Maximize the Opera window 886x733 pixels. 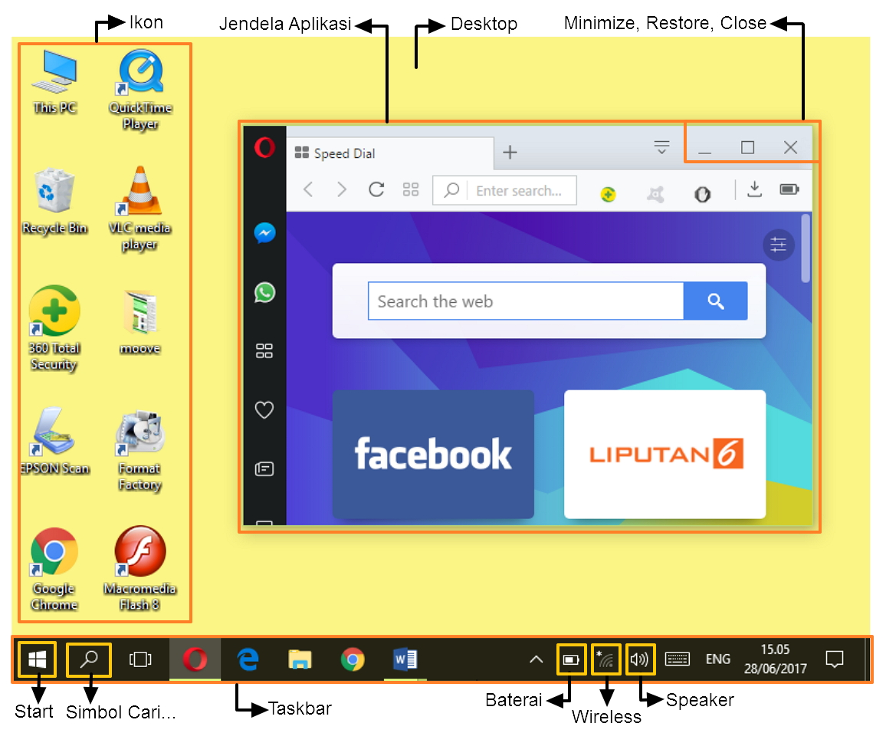pos(747,147)
